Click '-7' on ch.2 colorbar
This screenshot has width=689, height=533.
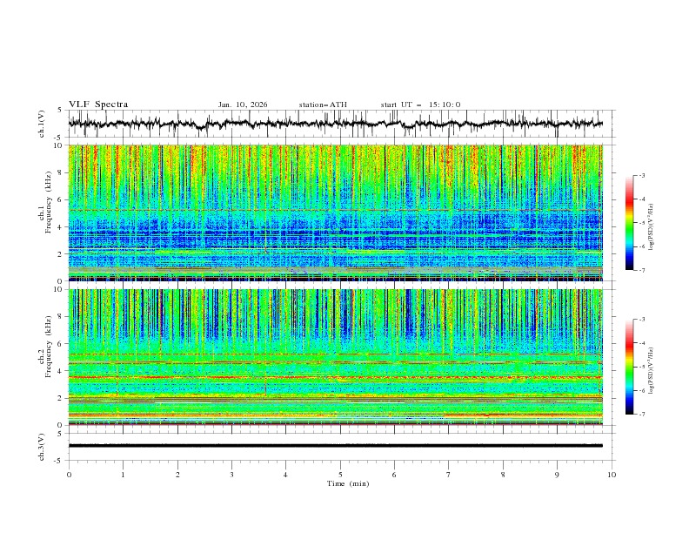[641, 414]
